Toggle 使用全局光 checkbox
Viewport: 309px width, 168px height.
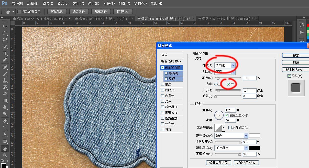(x=227, y=115)
